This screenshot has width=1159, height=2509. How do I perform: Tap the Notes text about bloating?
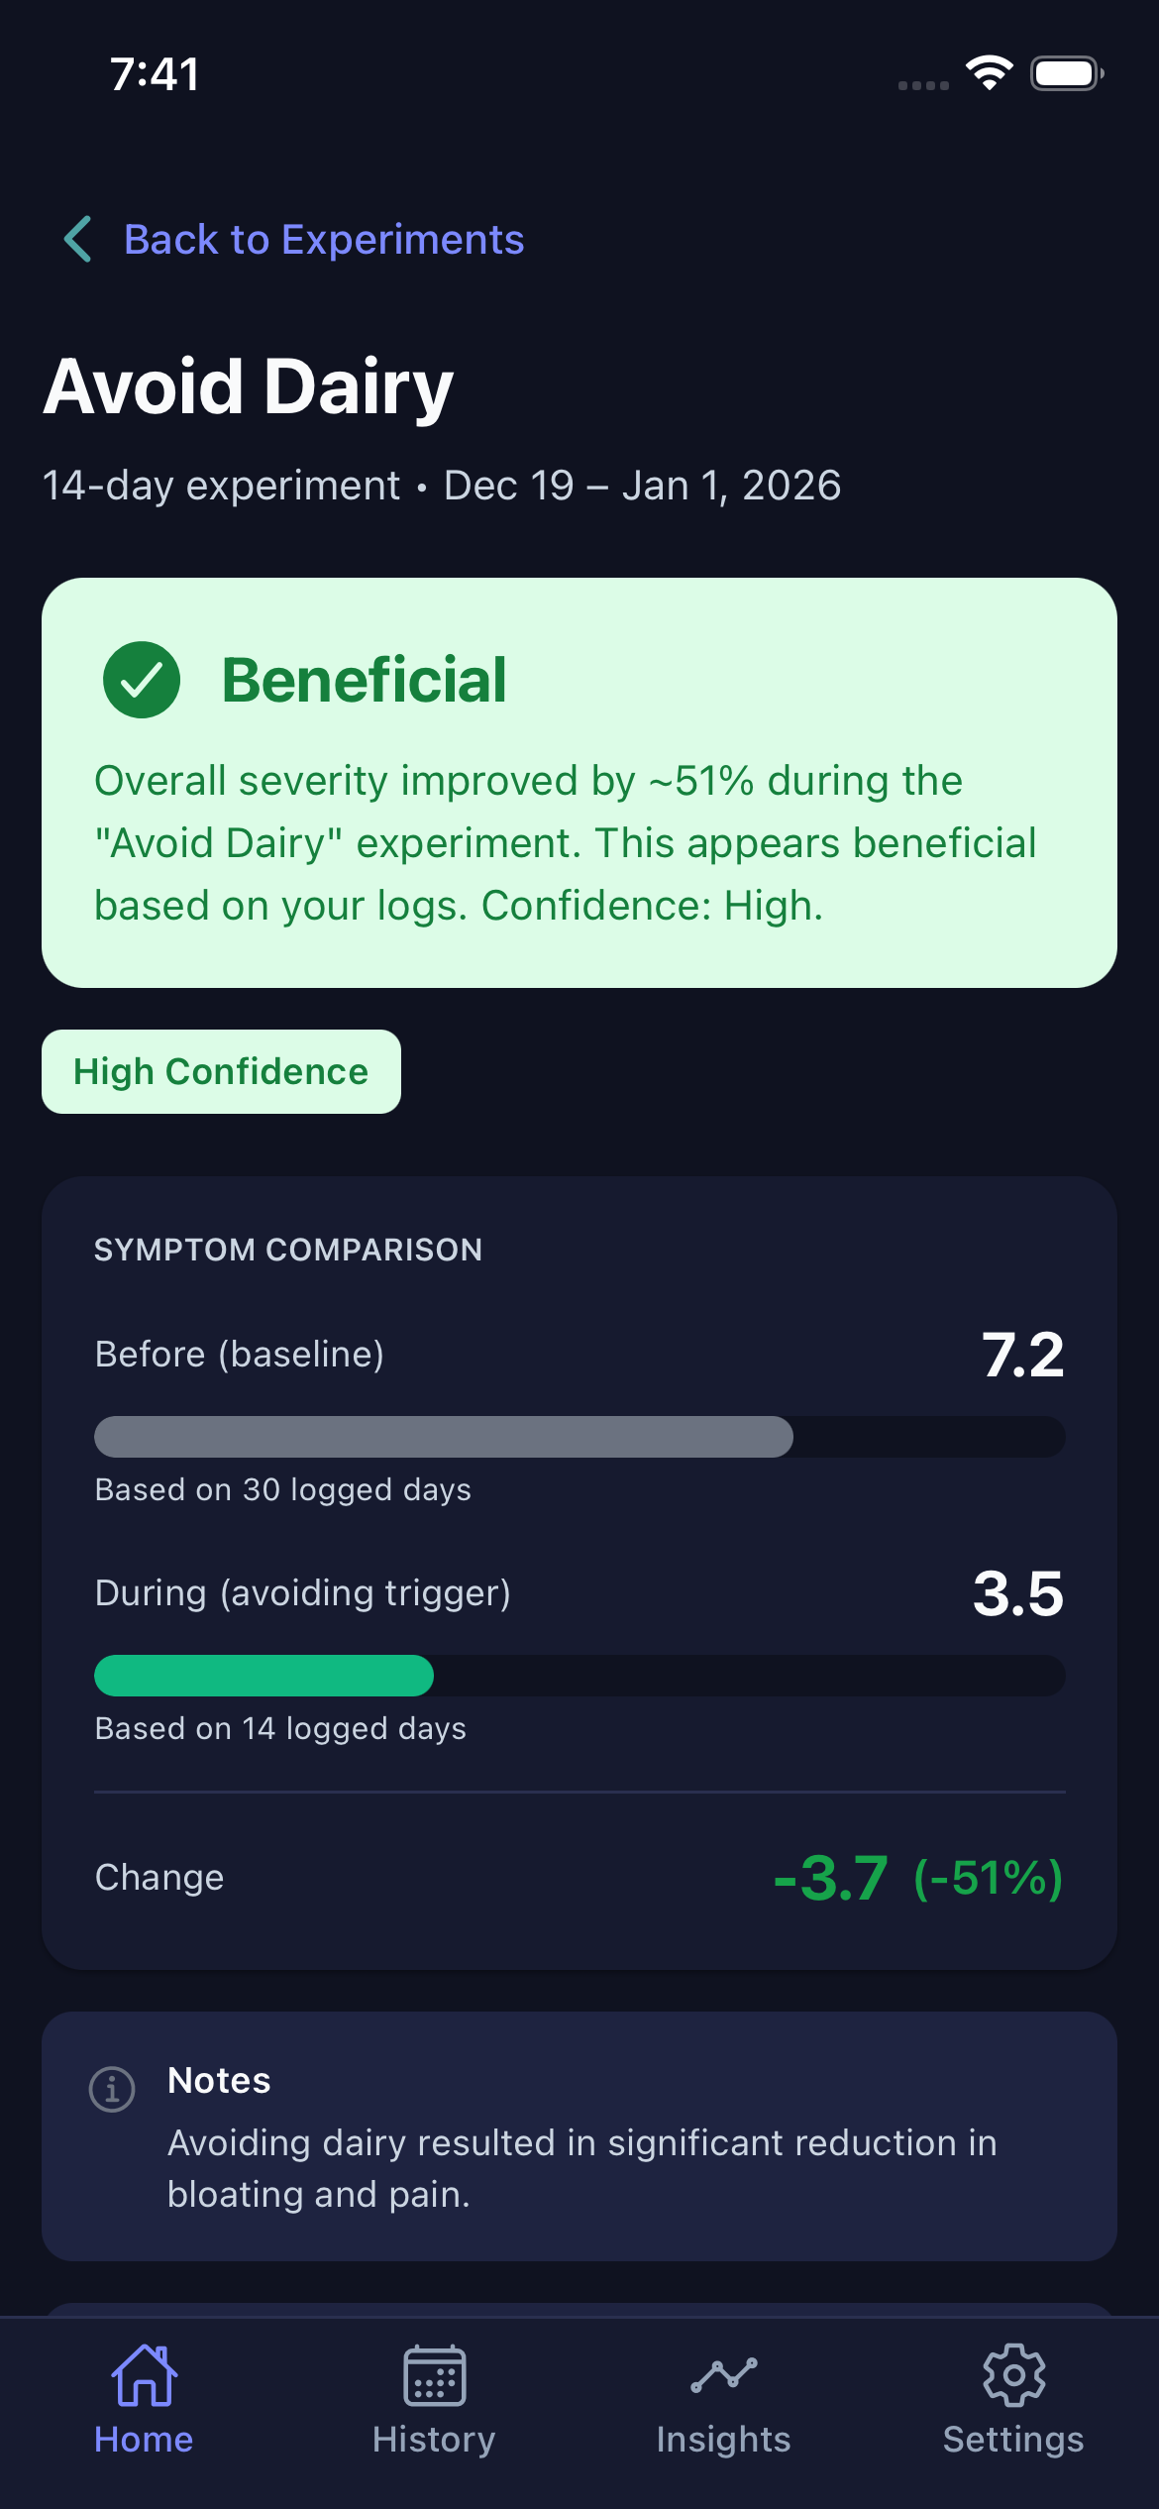point(581,2168)
